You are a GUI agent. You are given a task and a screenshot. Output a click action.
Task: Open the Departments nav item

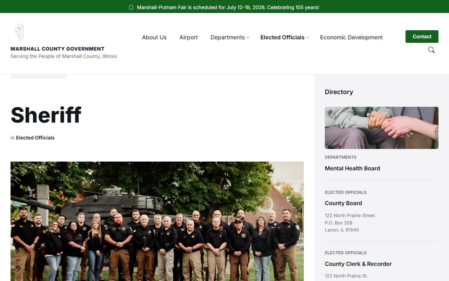click(228, 37)
